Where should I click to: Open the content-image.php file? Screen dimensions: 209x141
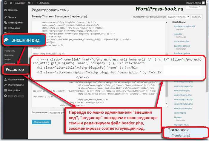pyautogui.click(x=183, y=86)
